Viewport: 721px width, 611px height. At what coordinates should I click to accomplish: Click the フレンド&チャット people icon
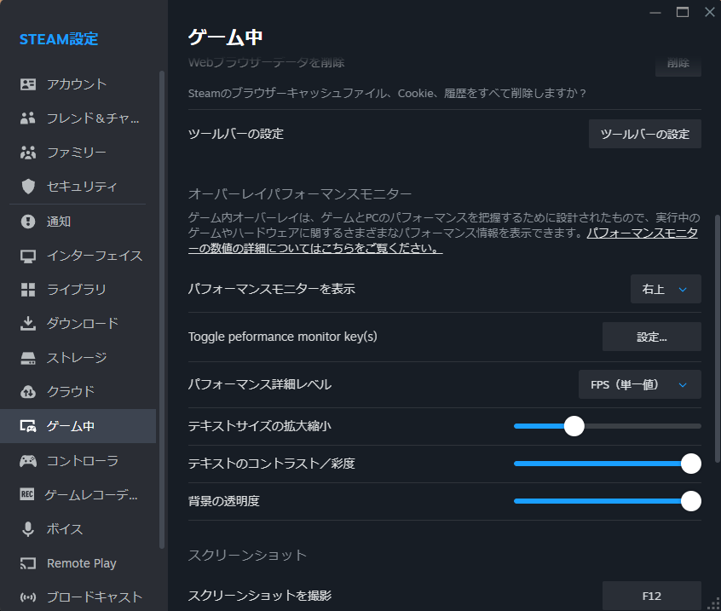28,118
